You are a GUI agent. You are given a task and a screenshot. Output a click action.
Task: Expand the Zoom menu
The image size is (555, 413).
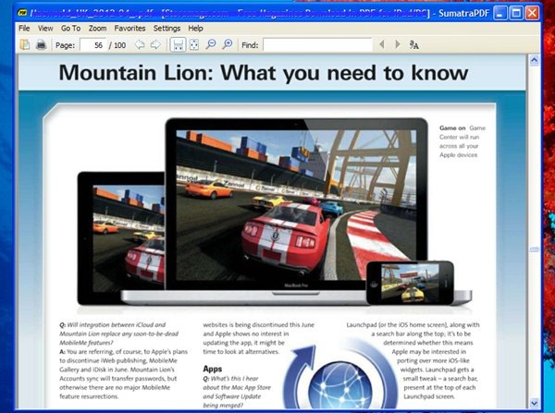coord(98,29)
